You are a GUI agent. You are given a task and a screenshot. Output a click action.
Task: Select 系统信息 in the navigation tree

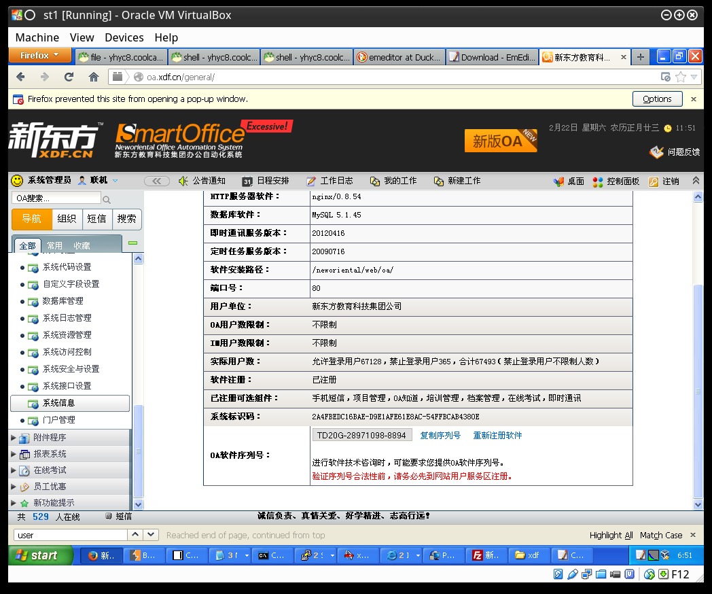(x=70, y=403)
